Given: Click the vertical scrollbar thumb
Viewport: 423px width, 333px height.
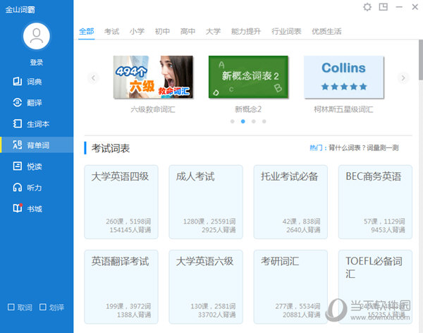Looking at the screenshot, I should 421,60.
